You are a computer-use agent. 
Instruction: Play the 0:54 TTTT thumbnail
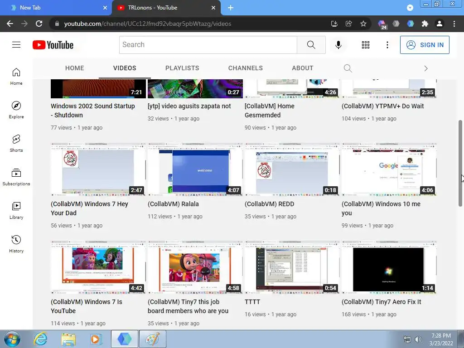292,267
